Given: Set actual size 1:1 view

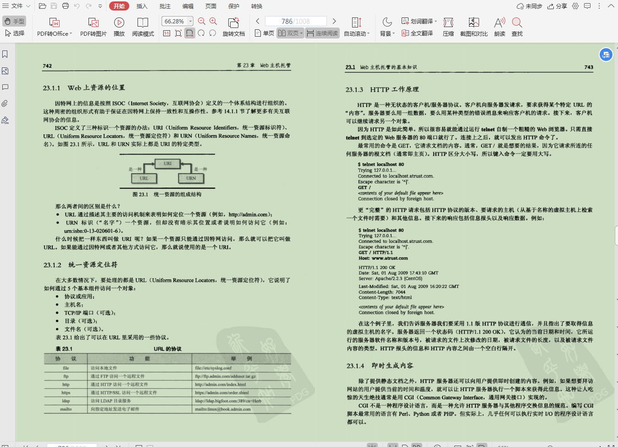Looking at the screenshot, I should coord(166,33).
